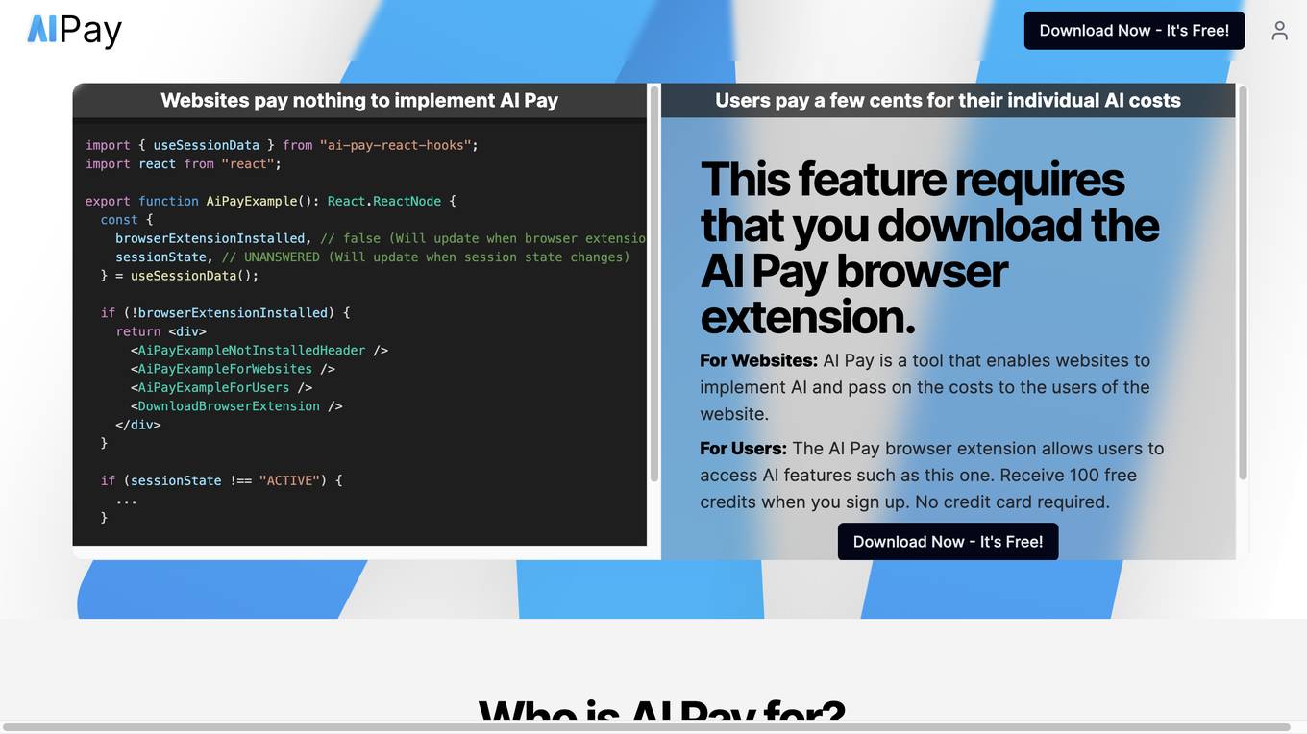
Task: Click the AiPayExampleNotInstalledHeader tag
Action: click(259, 351)
